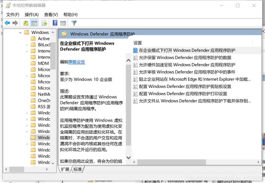Open the 文件(F) menu

(x=13, y=15)
